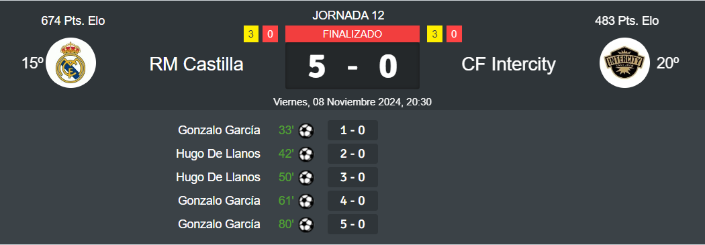705x245 pixels.
Task: Click the ball icon at minute 50'
Action: tap(306, 178)
